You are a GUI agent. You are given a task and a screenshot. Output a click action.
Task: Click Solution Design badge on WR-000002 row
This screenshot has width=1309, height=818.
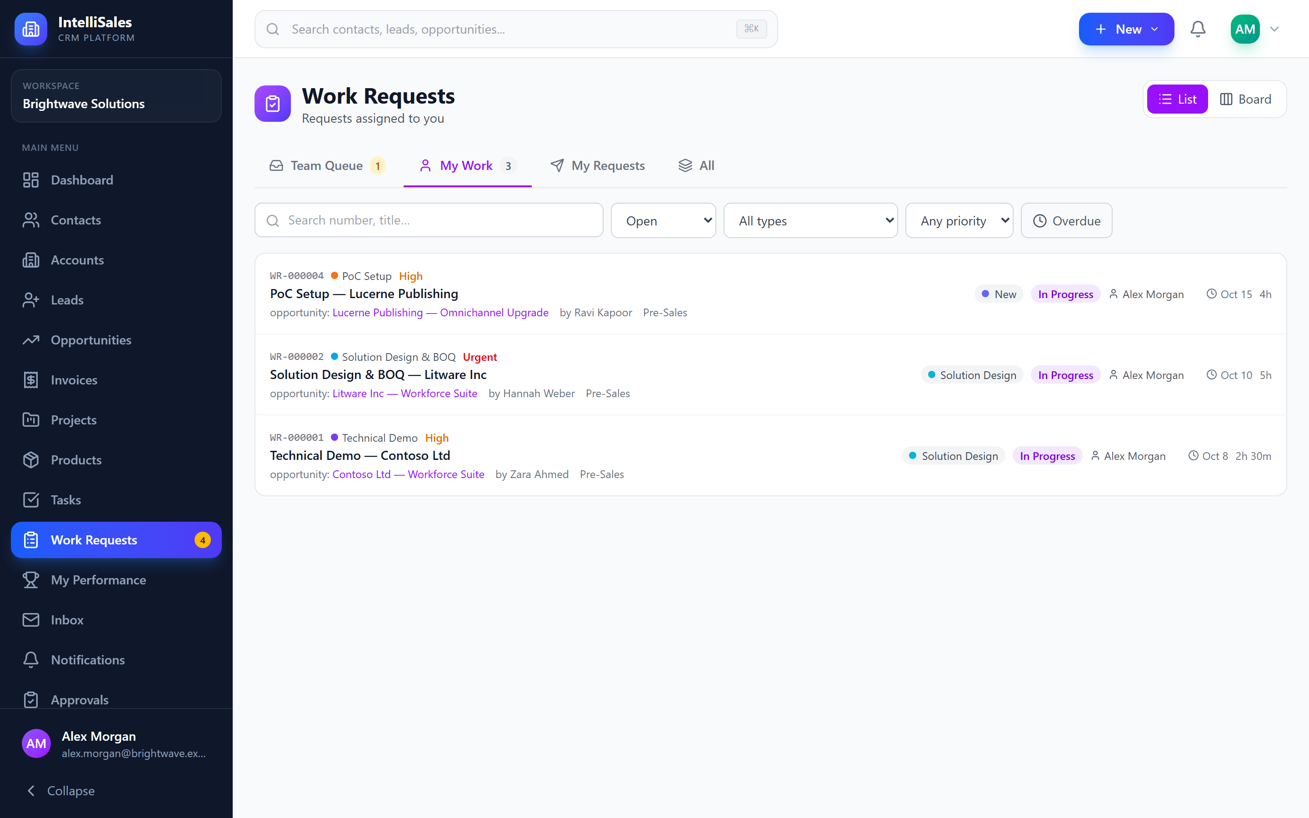972,375
